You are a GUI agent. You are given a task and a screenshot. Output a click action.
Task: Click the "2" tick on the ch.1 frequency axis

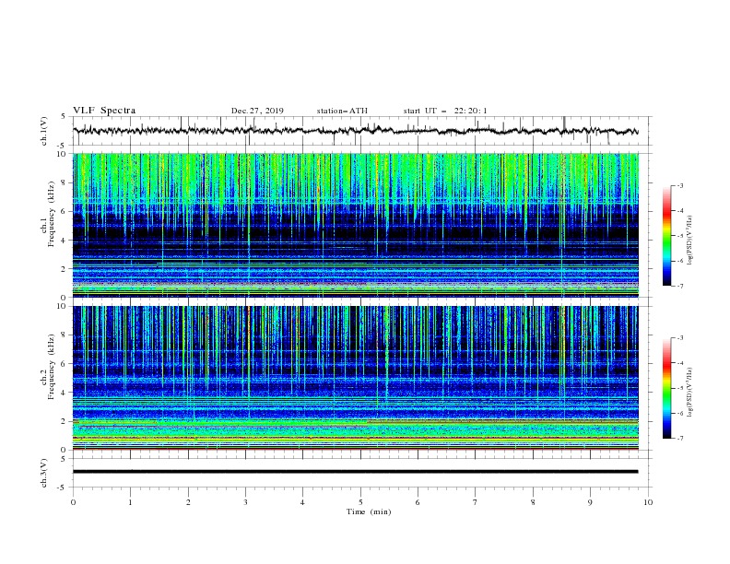[64, 268]
